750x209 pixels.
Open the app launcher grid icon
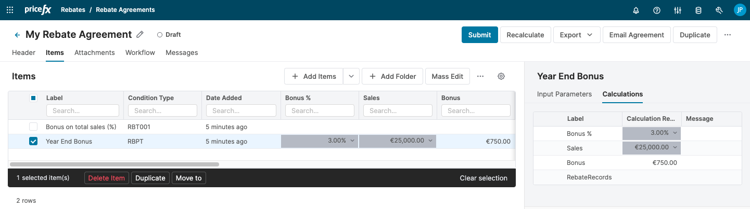click(x=10, y=10)
